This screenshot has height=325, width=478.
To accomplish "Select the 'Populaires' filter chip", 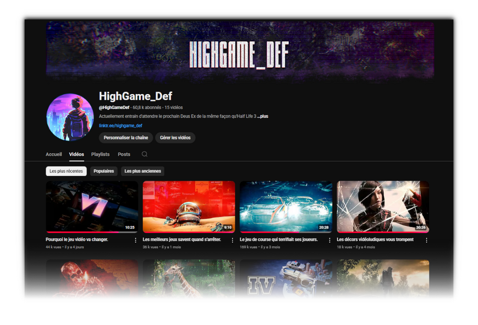I will pyautogui.click(x=103, y=171).
